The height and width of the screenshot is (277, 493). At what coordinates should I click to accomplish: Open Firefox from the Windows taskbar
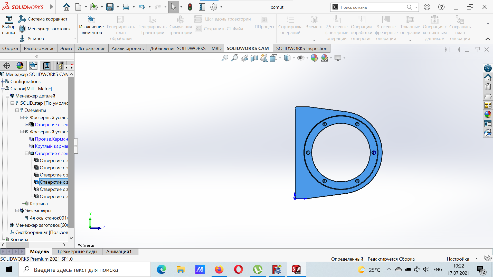pos(219,270)
